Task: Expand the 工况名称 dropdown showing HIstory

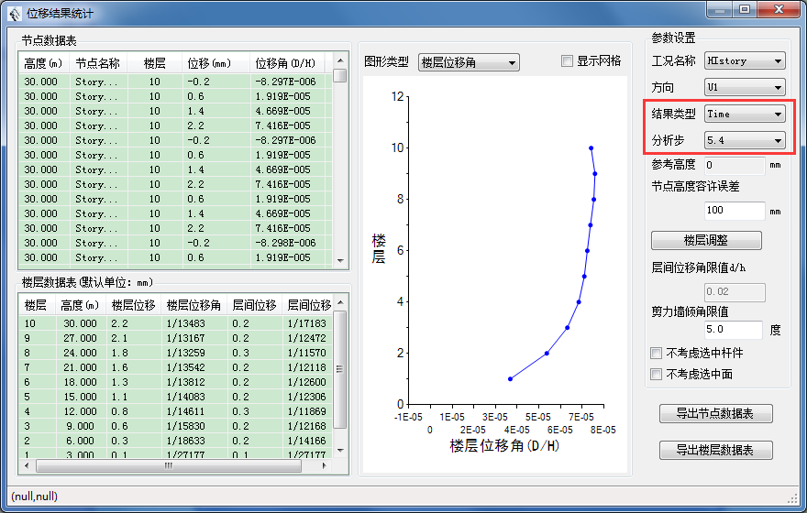Action: pyautogui.click(x=745, y=61)
